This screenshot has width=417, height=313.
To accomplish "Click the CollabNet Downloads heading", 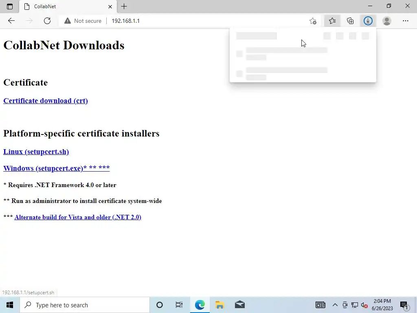I will (x=64, y=45).
